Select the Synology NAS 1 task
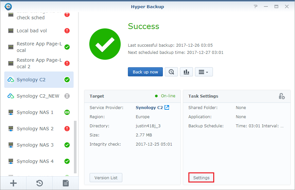The height and width of the screenshot is (190, 295). point(36,112)
